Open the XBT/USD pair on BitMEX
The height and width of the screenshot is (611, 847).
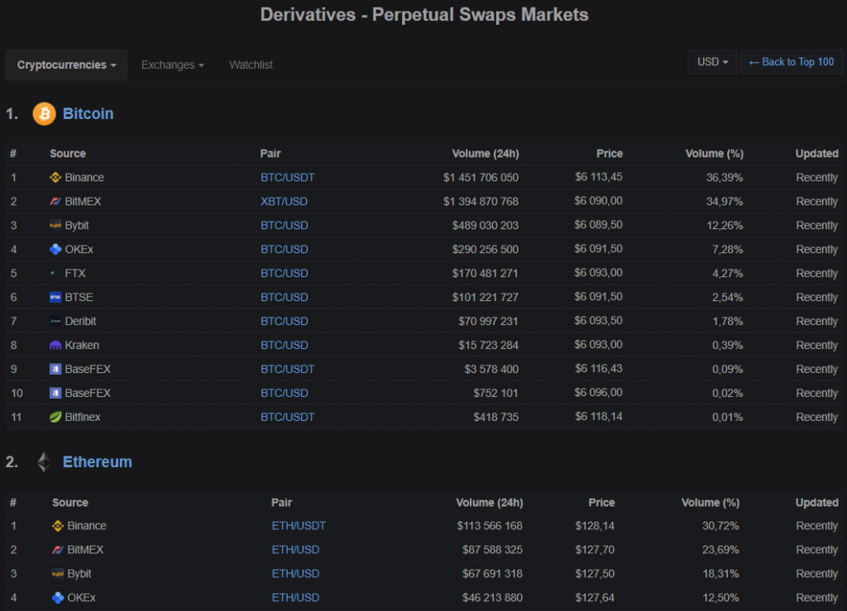pyautogui.click(x=284, y=201)
